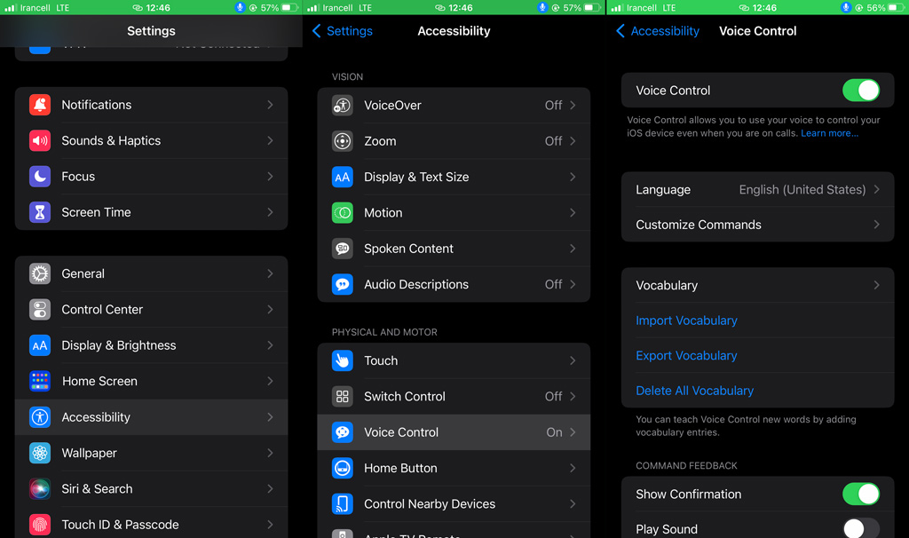Select the Accessibility row in Settings
909x538 pixels.
tap(151, 417)
